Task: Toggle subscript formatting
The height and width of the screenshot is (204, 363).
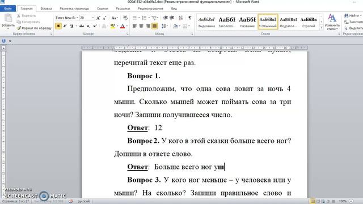Action: [x=88, y=26]
